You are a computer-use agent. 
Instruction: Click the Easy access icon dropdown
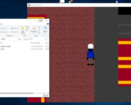coord(27,30)
